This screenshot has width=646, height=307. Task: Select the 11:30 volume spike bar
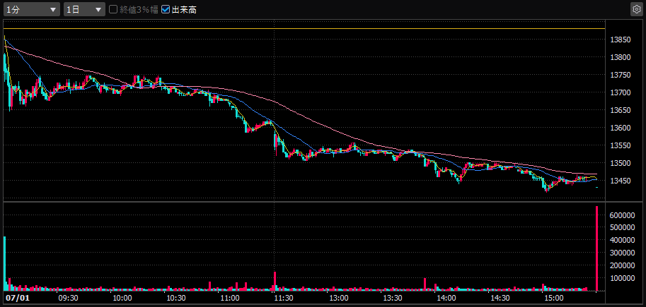pyautogui.click(x=275, y=282)
